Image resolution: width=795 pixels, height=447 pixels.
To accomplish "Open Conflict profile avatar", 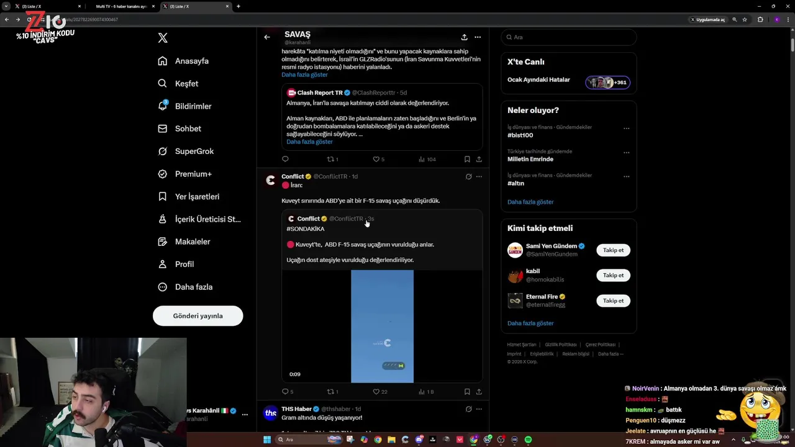I will point(270,180).
